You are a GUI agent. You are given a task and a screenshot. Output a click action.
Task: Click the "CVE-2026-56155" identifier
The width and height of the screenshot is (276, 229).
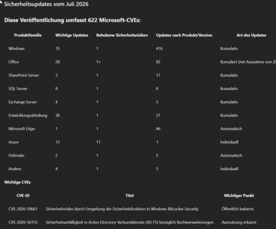pos(23,222)
